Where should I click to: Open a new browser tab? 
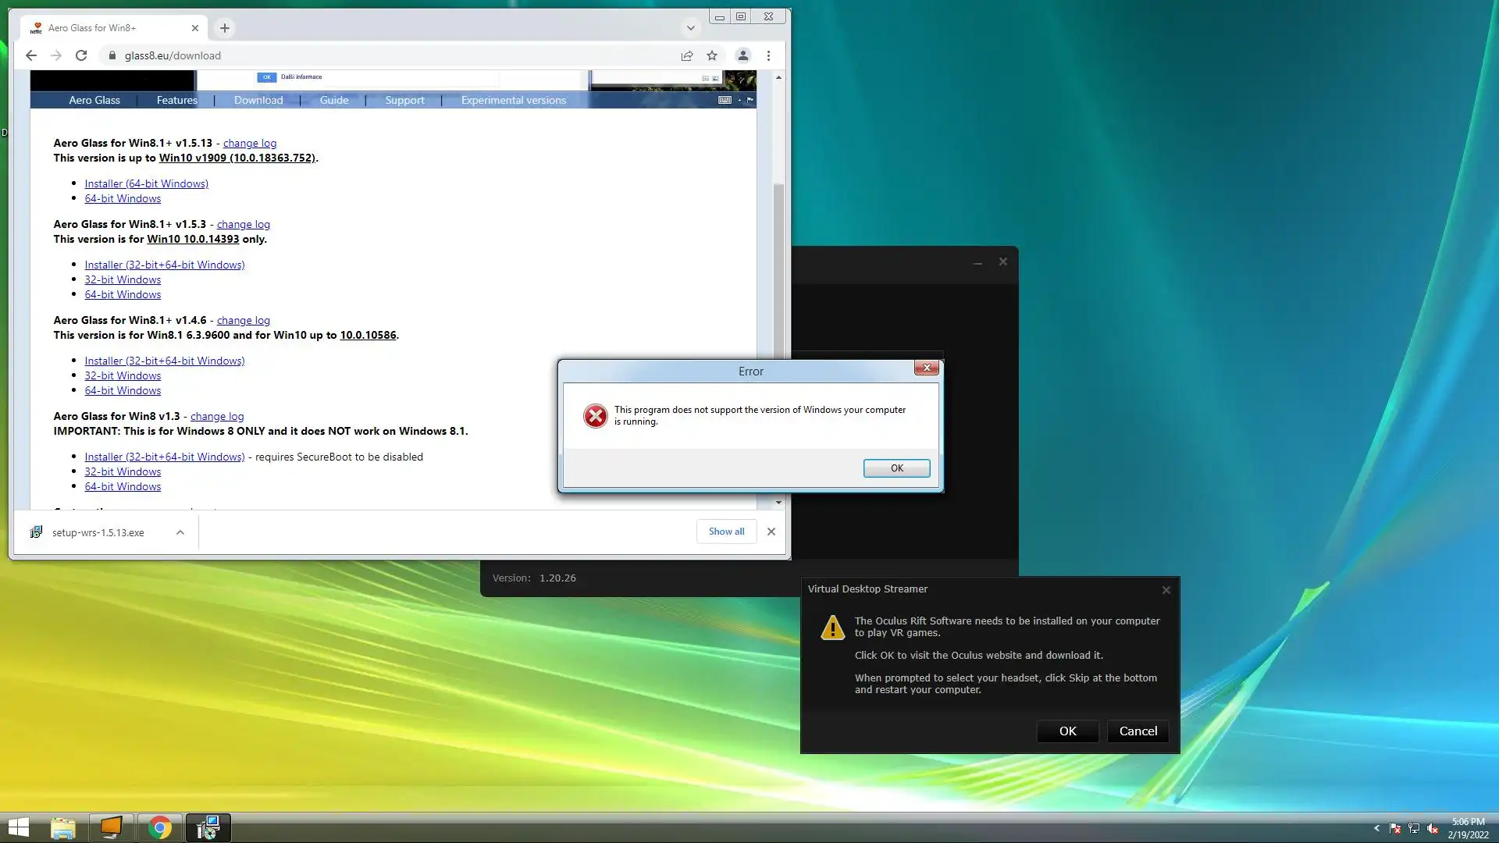[225, 28]
